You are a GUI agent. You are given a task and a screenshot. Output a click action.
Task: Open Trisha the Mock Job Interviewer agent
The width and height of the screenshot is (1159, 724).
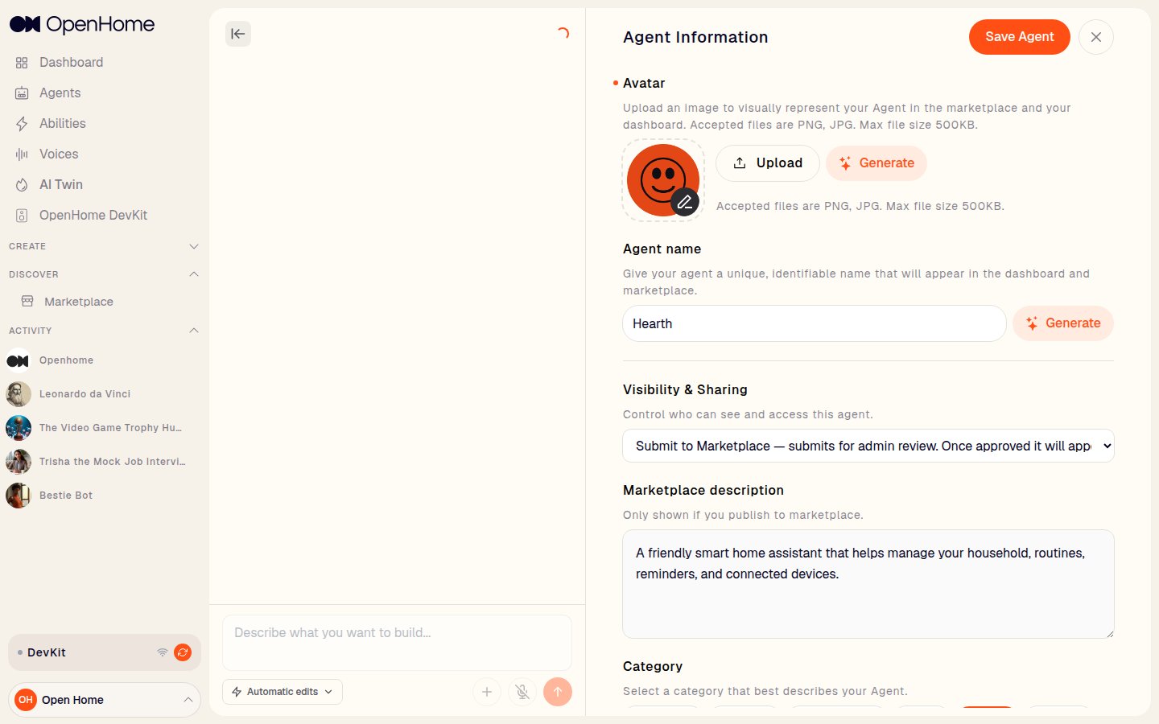click(x=112, y=462)
